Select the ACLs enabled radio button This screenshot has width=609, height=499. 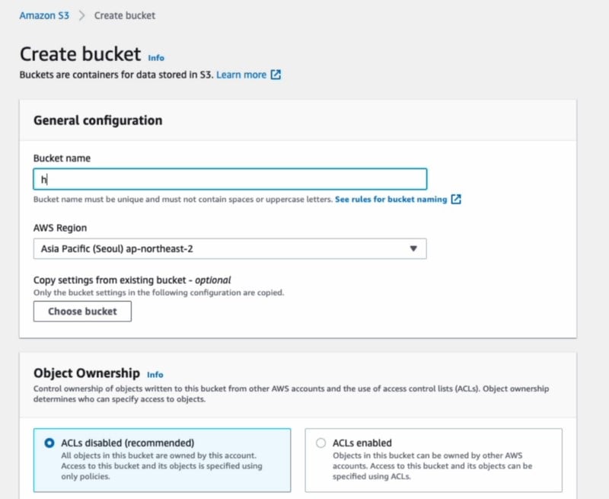pos(320,443)
